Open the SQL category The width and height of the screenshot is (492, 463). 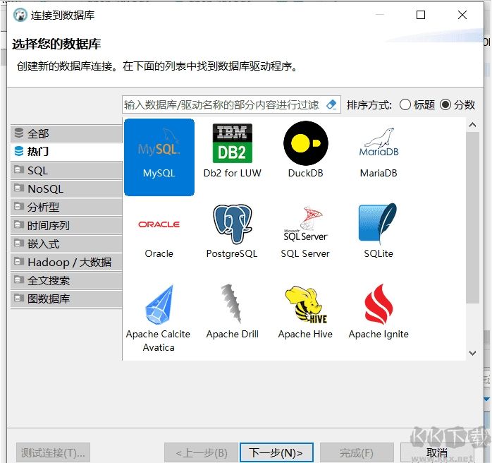(x=66, y=170)
